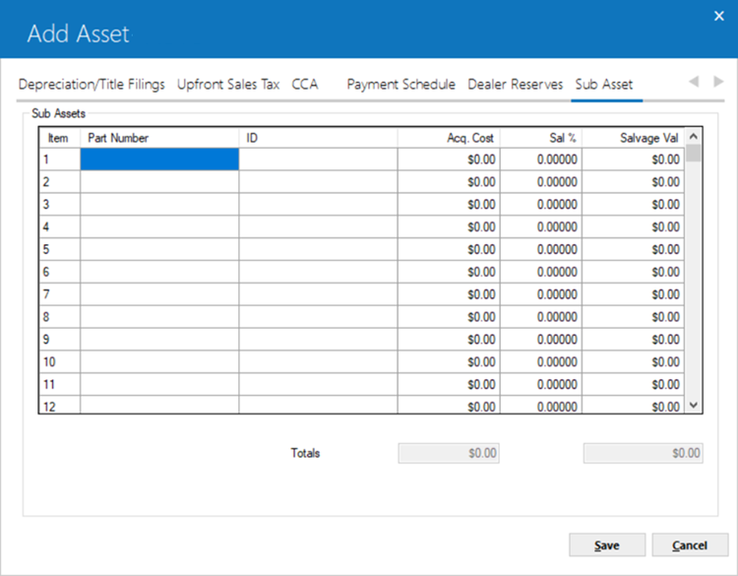
Task: Click the Salvage Val column header
Action: click(x=634, y=138)
